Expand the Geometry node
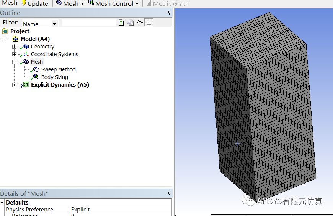 (14, 47)
